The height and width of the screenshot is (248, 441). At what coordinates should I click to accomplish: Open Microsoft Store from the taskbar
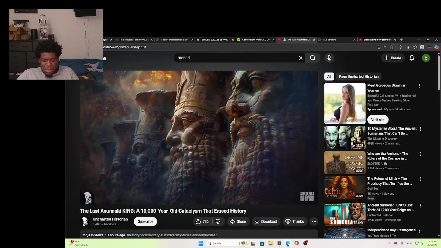[x=262, y=244]
